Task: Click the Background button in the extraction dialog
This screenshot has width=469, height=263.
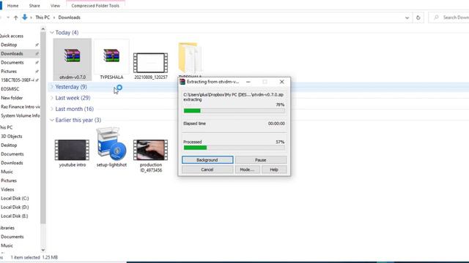Action: 207,160
